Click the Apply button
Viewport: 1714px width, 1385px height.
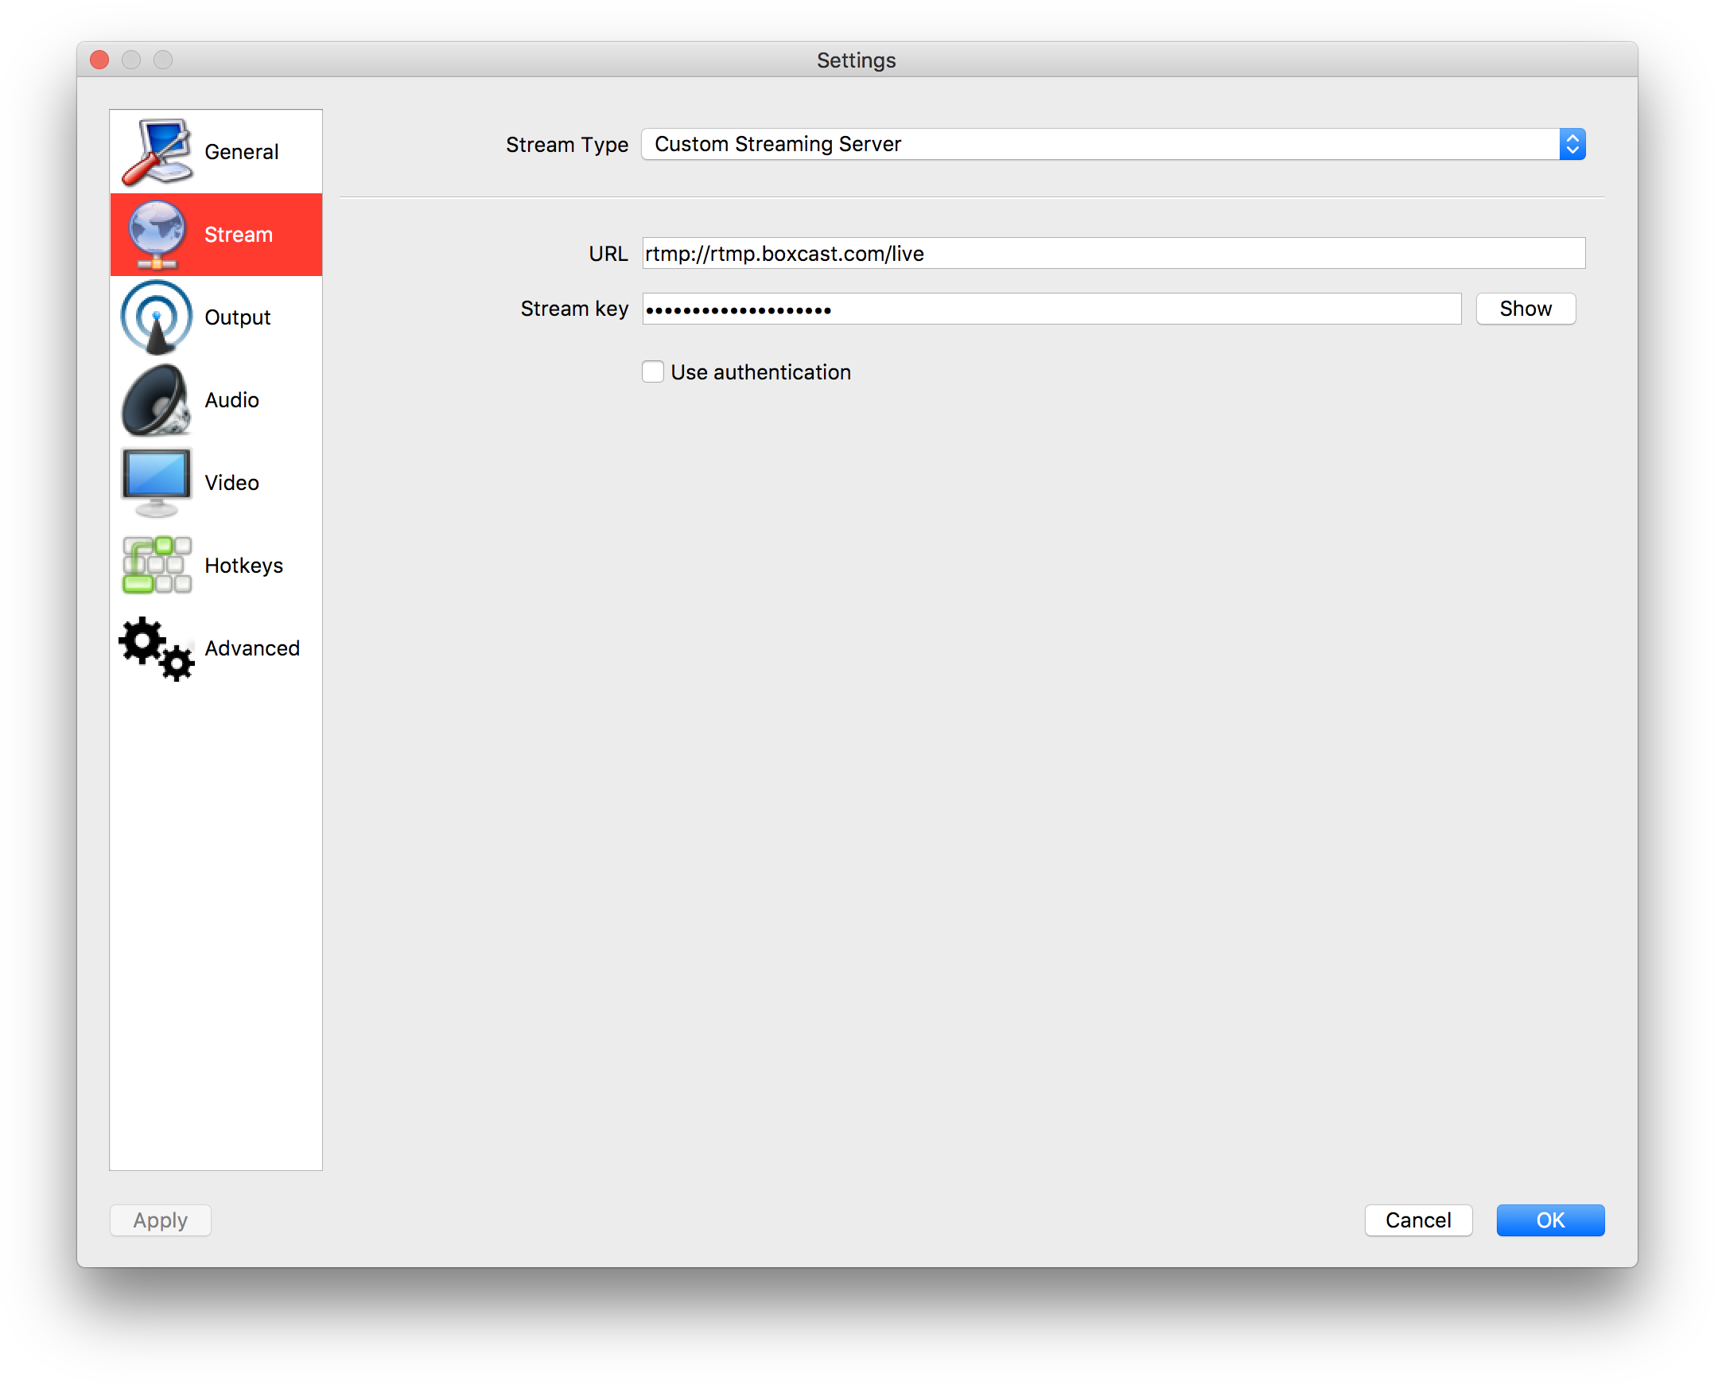[x=160, y=1220]
